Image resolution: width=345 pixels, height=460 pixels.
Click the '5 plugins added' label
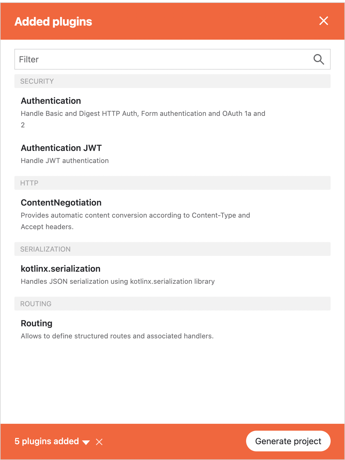click(x=47, y=441)
